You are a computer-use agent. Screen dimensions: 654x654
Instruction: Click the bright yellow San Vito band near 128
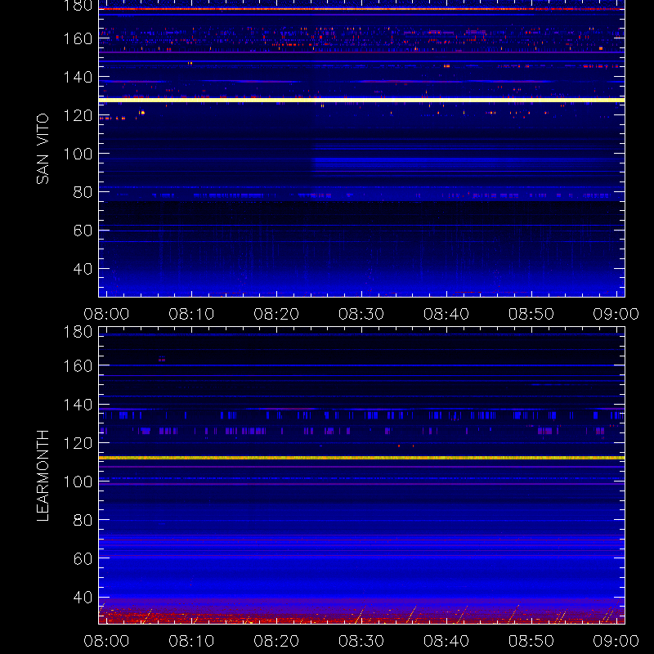pos(361,100)
